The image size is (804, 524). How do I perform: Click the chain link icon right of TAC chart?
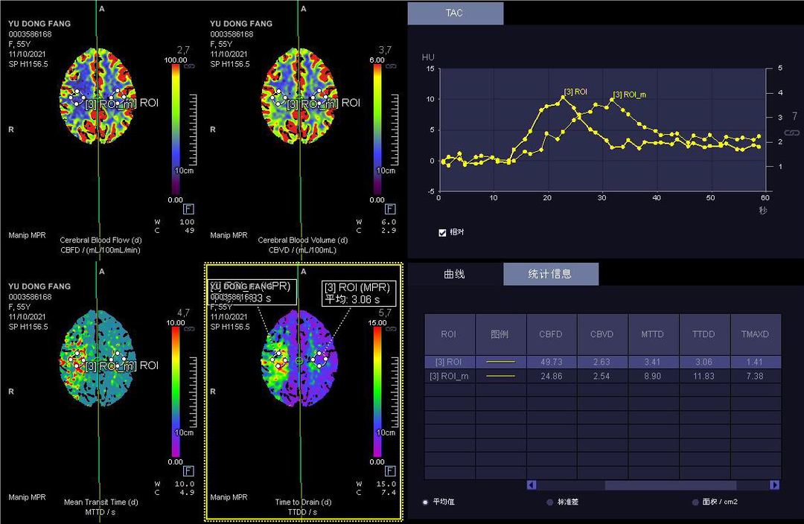pyautogui.click(x=791, y=132)
